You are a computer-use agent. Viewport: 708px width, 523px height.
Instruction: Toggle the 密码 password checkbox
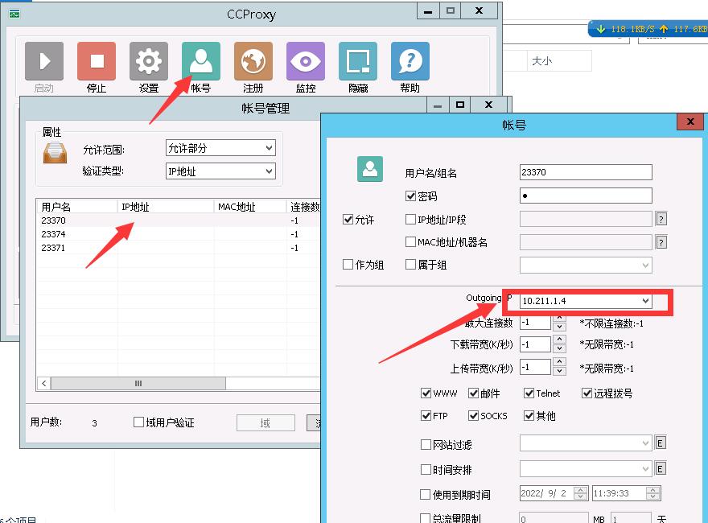pos(411,196)
